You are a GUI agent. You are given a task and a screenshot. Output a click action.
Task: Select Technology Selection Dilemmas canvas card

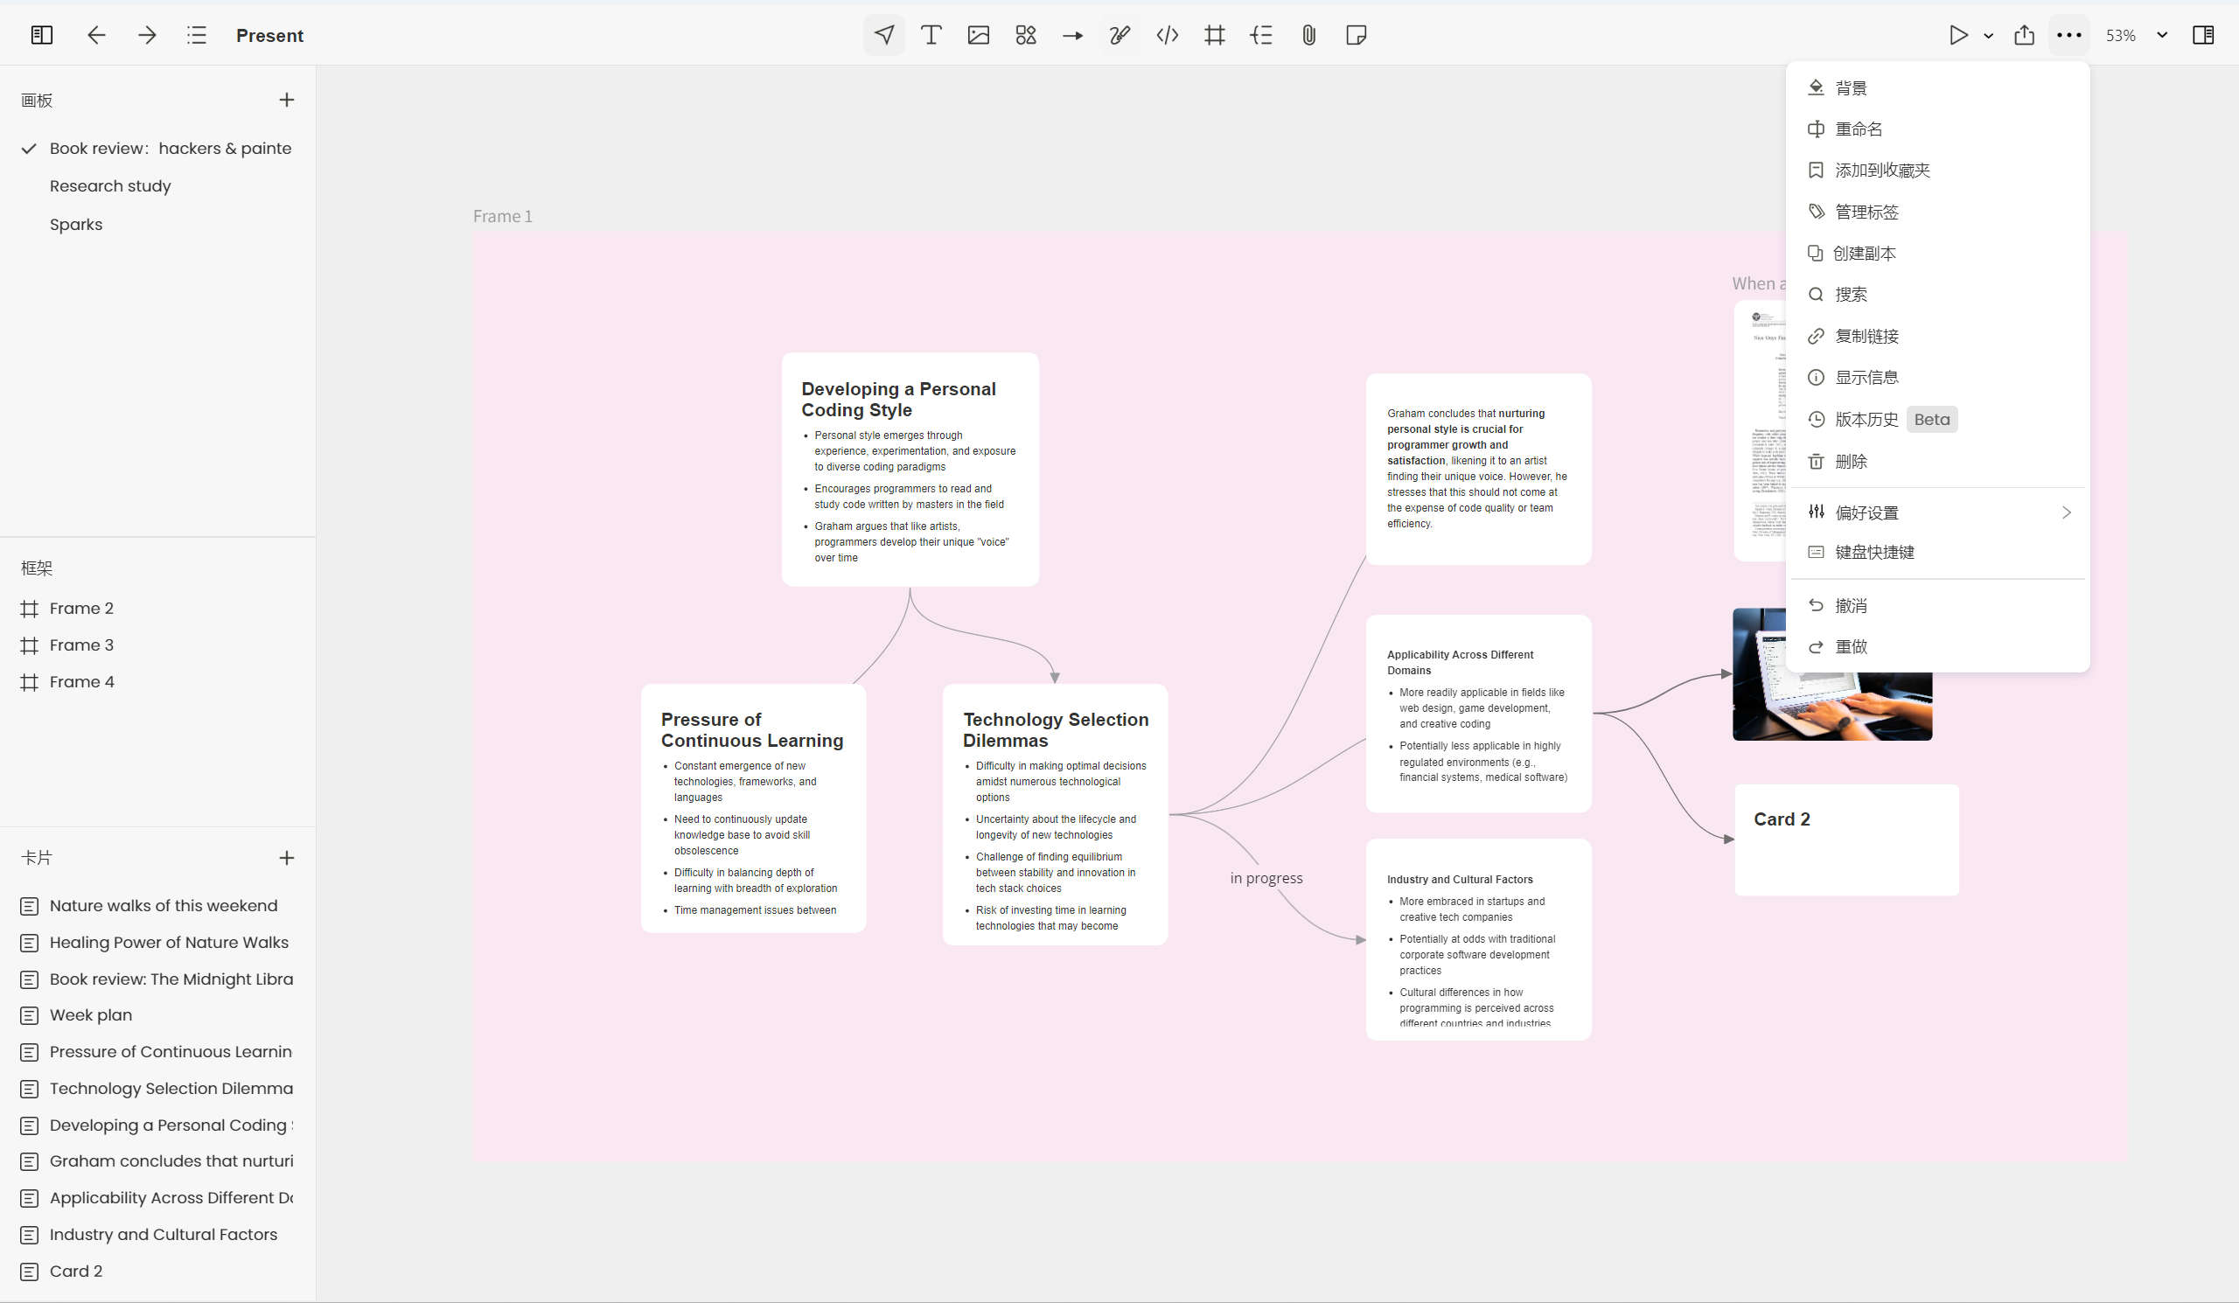coord(1055,814)
